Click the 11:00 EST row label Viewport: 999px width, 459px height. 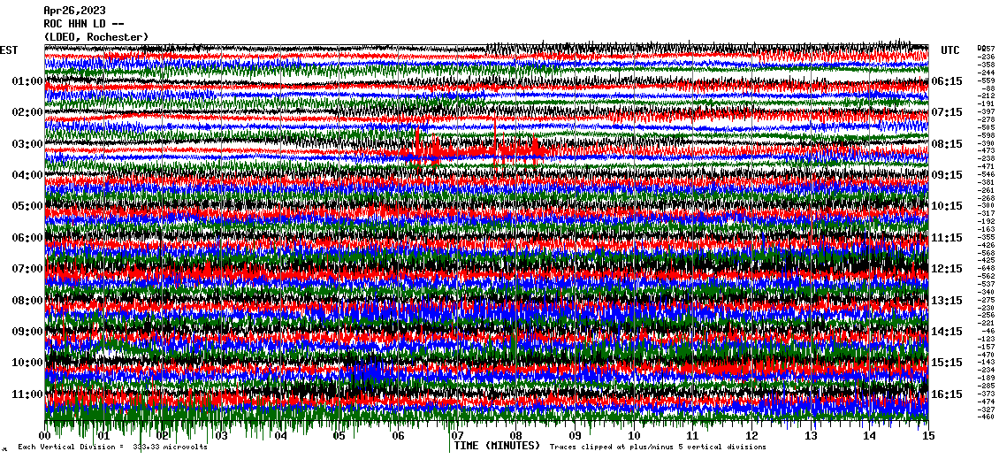(x=28, y=394)
